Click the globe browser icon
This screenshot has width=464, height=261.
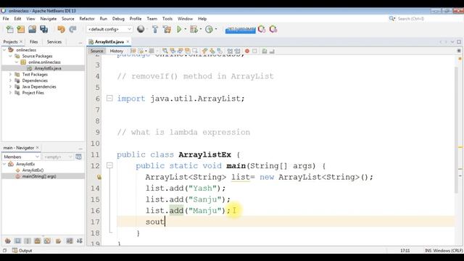141,29
